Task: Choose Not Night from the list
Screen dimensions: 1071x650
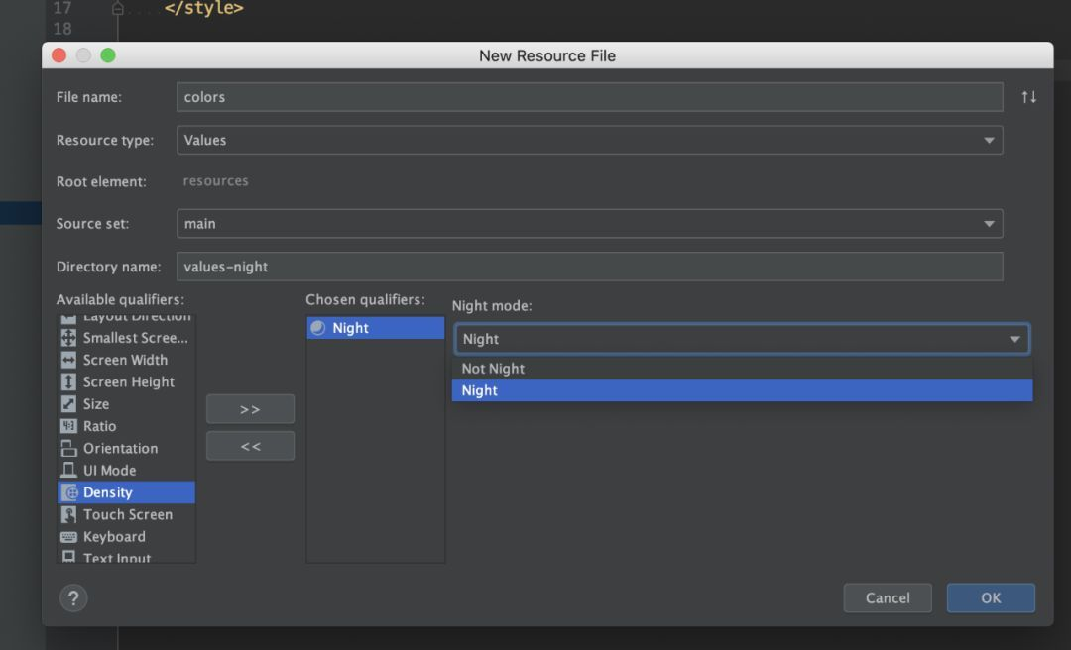Action: point(493,368)
